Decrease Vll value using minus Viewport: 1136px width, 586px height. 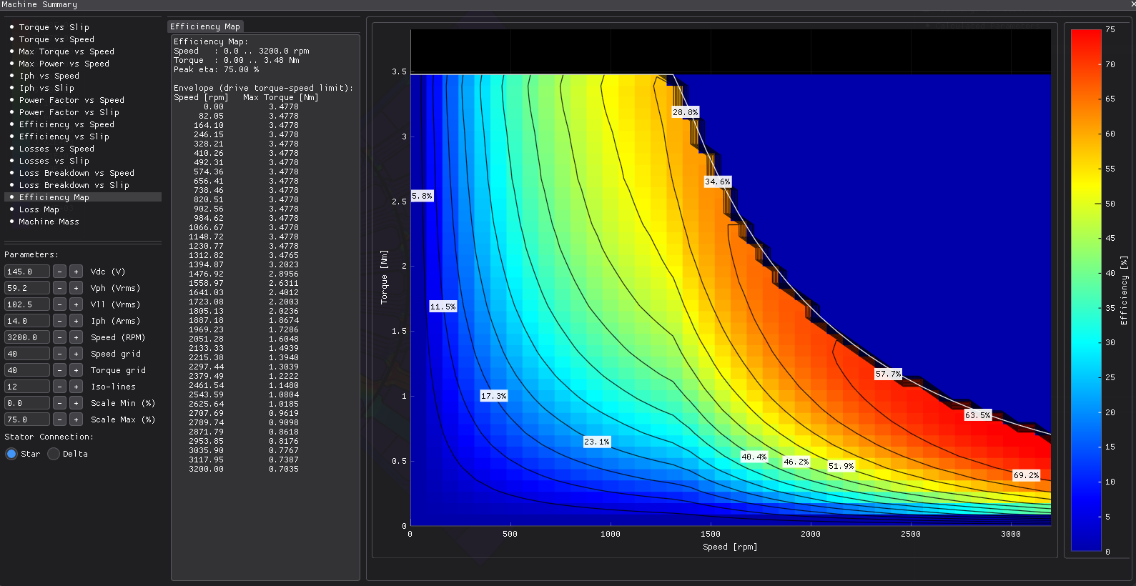[x=60, y=304]
